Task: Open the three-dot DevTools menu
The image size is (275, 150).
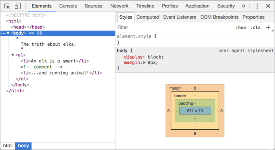Action: [x=257, y=6]
